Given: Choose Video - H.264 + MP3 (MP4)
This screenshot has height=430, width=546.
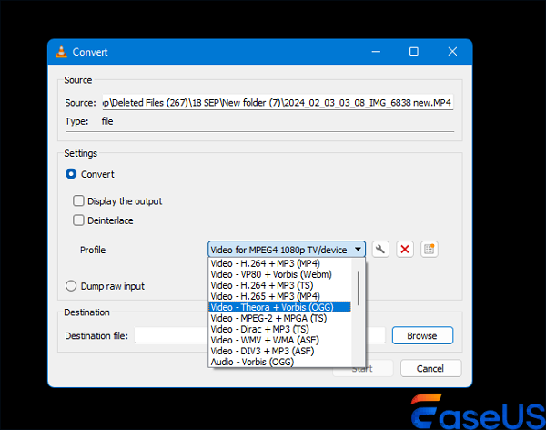Looking at the screenshot, I should point(279,263).
